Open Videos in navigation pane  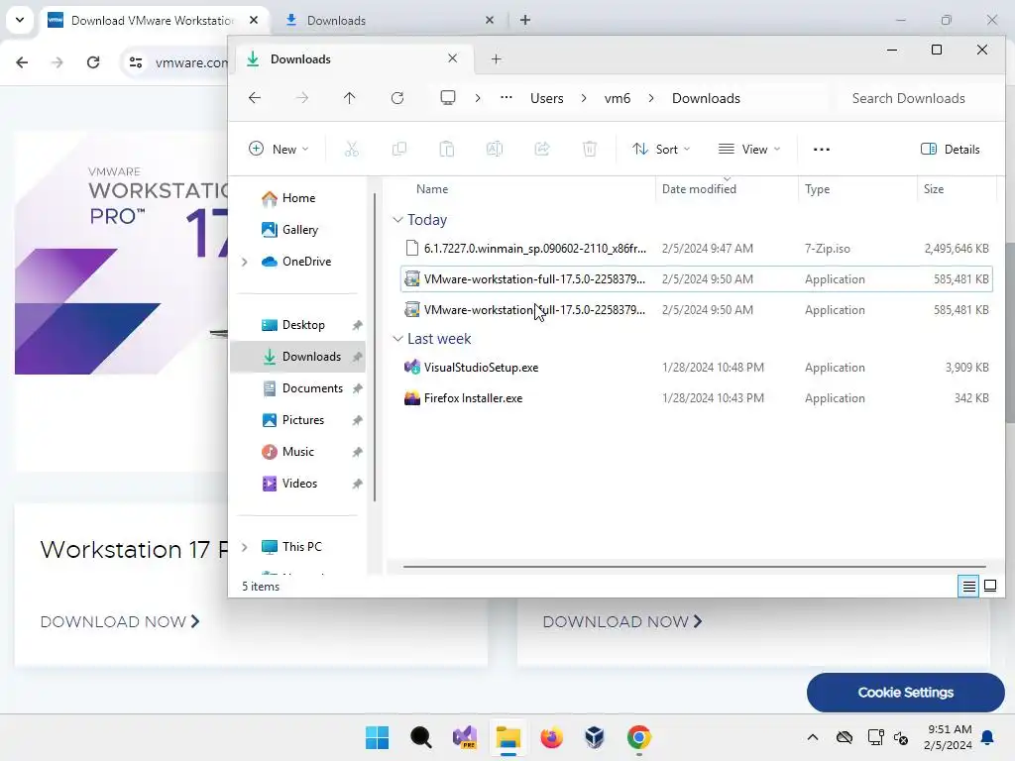(297, 484)
